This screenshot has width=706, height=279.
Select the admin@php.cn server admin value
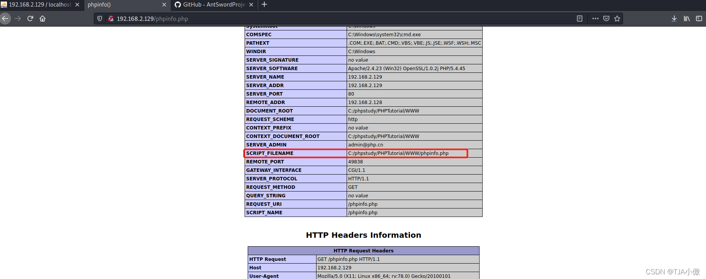(366, 145)
